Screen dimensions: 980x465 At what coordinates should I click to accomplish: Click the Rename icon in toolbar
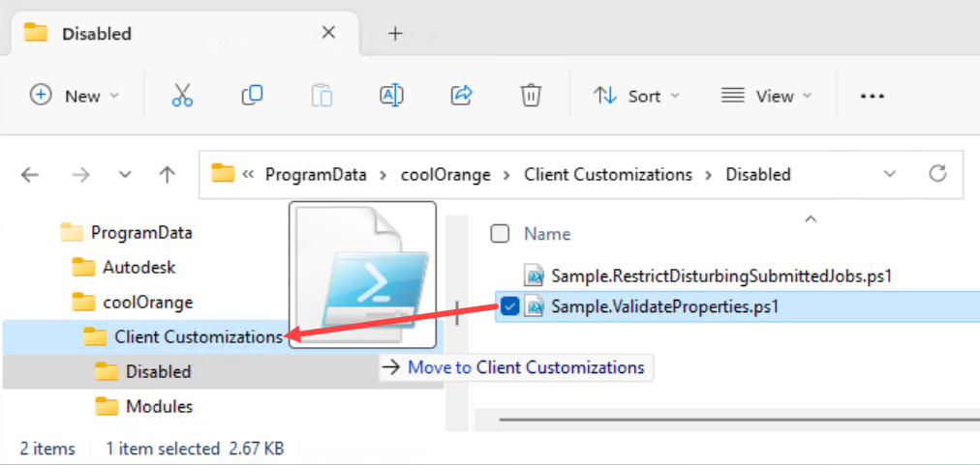391,95
